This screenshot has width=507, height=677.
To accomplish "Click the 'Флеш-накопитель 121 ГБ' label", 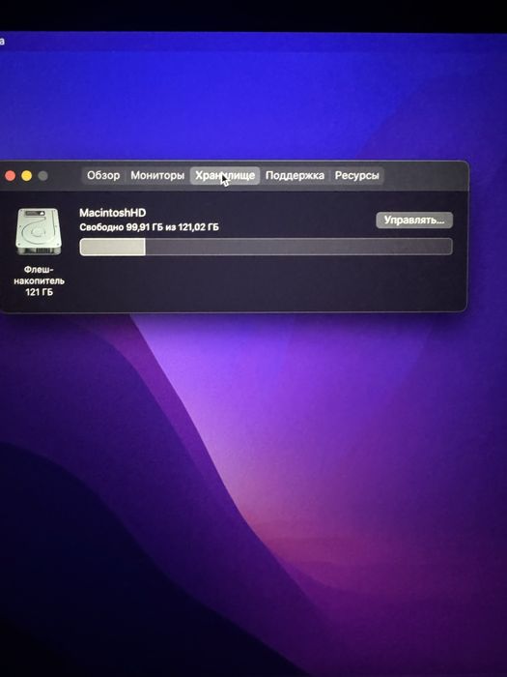I will click(x=39, y=280).
